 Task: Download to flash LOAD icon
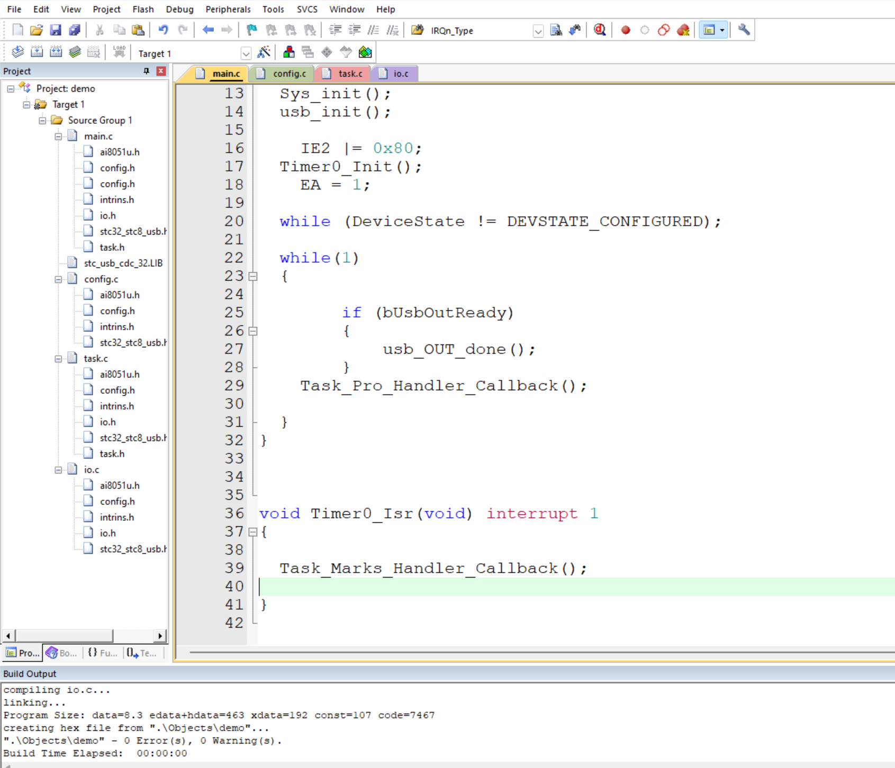[x=119, y=52]
